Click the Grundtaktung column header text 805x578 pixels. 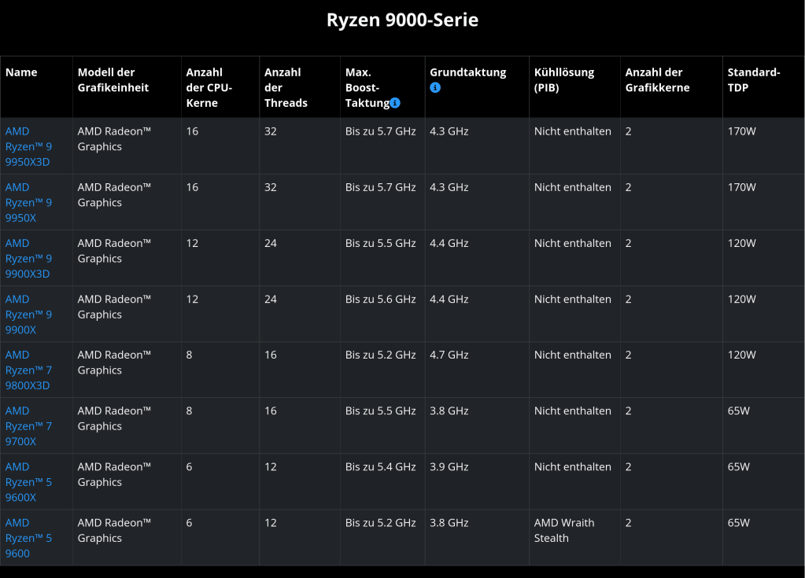(x=467, y=72)
